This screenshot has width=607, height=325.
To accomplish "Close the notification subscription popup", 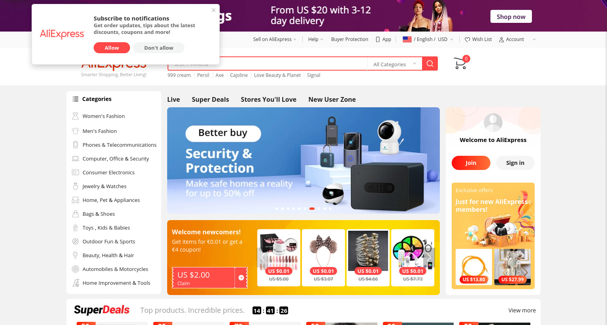I will [x=213, y=10].
